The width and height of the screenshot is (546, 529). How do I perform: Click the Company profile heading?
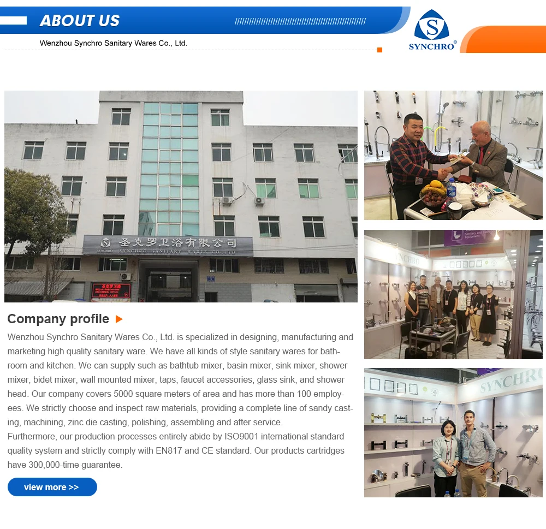[58, 319]
